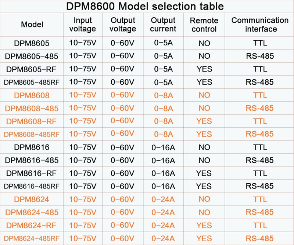The height and width of the screenshot is (245, 294).
Task: Select the DPM8608-485RF model cell
Action: pyautogui.click(x=32, y=134)
